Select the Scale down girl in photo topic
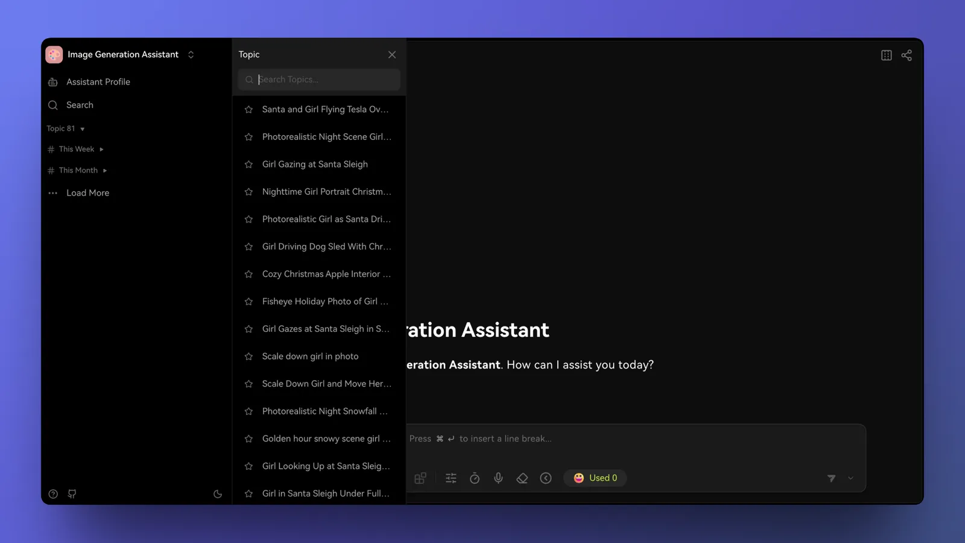The height and width of the screenshot is (543, 965). click(x=310, y=356)
